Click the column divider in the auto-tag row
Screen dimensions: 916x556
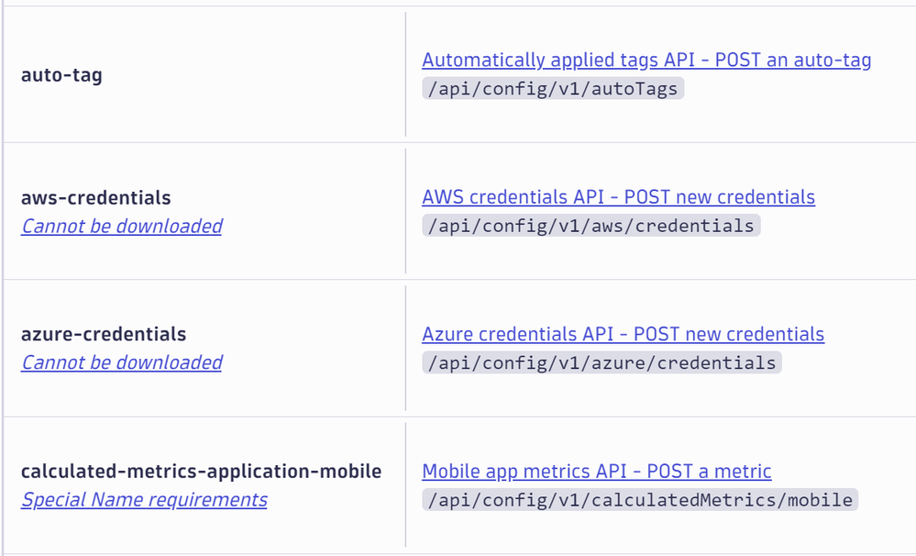(405, 74)
